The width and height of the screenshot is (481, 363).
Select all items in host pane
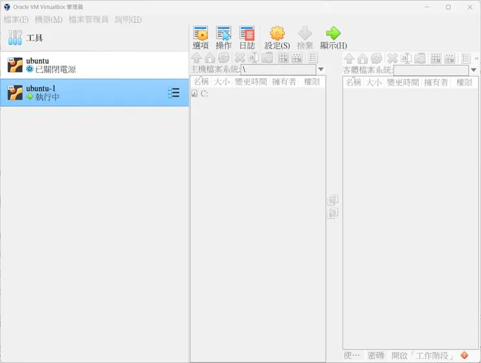coord(283,58)
